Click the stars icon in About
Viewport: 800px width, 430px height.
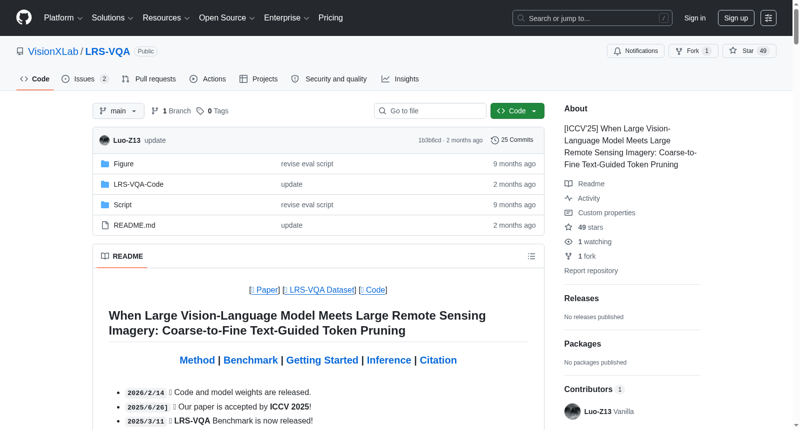568,227
